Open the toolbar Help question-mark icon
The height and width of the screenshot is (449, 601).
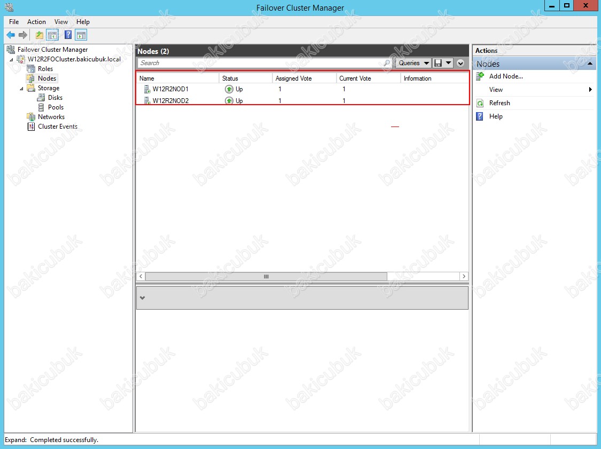click(68, 35)
